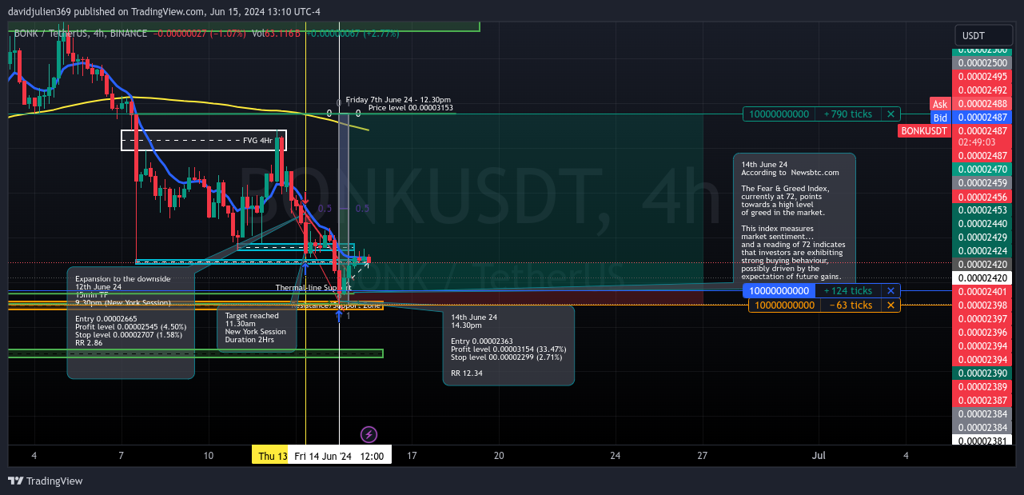1024x495 pixels.
Task: Click quantity 10000000000 on +124 ticks order
Action: pyautogui.click(x=779, y=291)
